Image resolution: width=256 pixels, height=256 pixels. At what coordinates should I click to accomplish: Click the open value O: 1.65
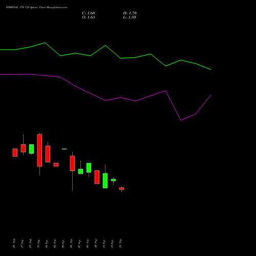coord(89,17)
